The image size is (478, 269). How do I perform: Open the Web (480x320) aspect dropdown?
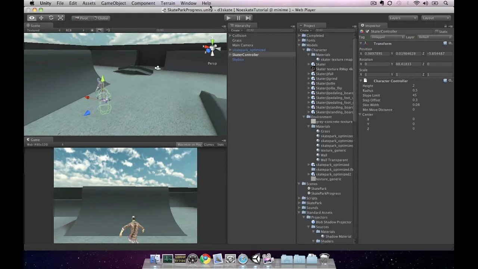[x=45, y=145]
